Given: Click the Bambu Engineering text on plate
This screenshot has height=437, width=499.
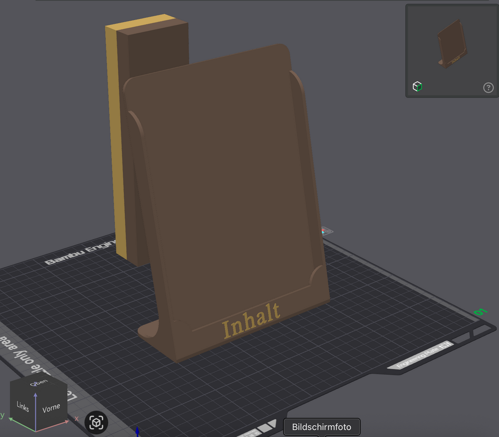Looking at the screenshot, I should coord(81,253).
